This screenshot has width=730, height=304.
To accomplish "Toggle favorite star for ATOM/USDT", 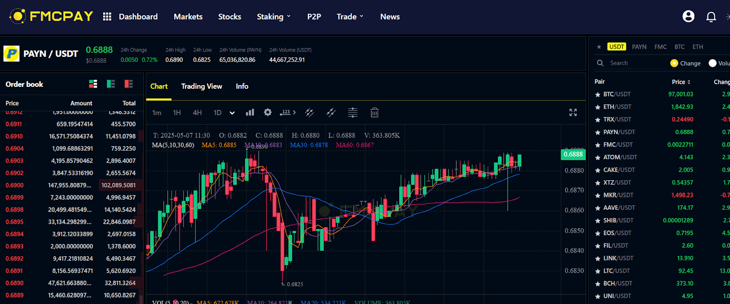I will point(598,157).
